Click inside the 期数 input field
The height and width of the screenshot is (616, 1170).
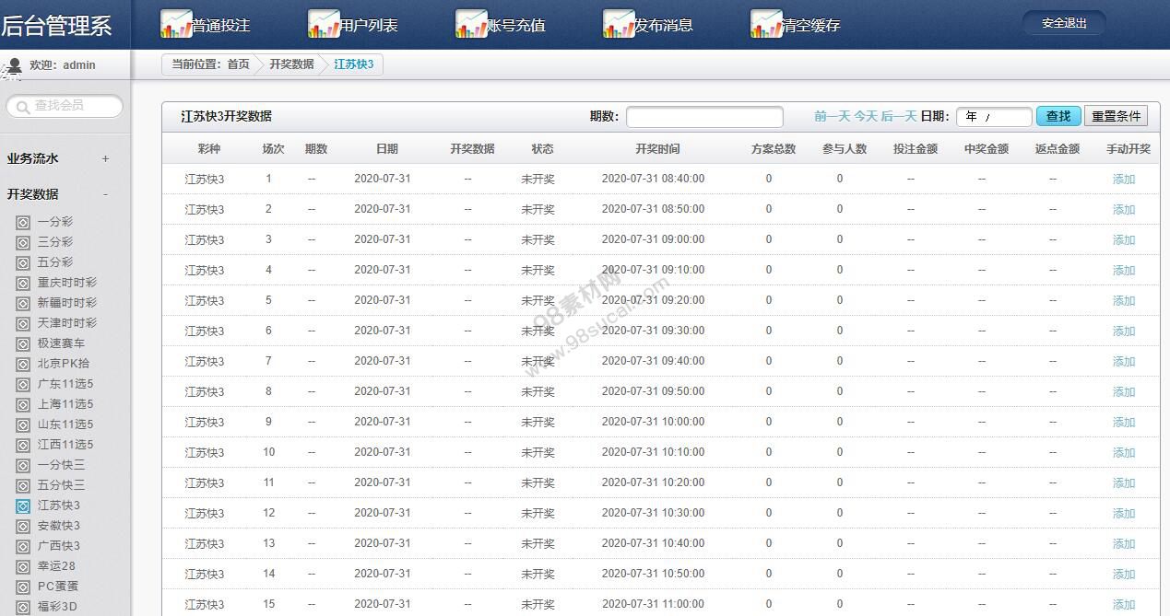click(x=705, y=117)
